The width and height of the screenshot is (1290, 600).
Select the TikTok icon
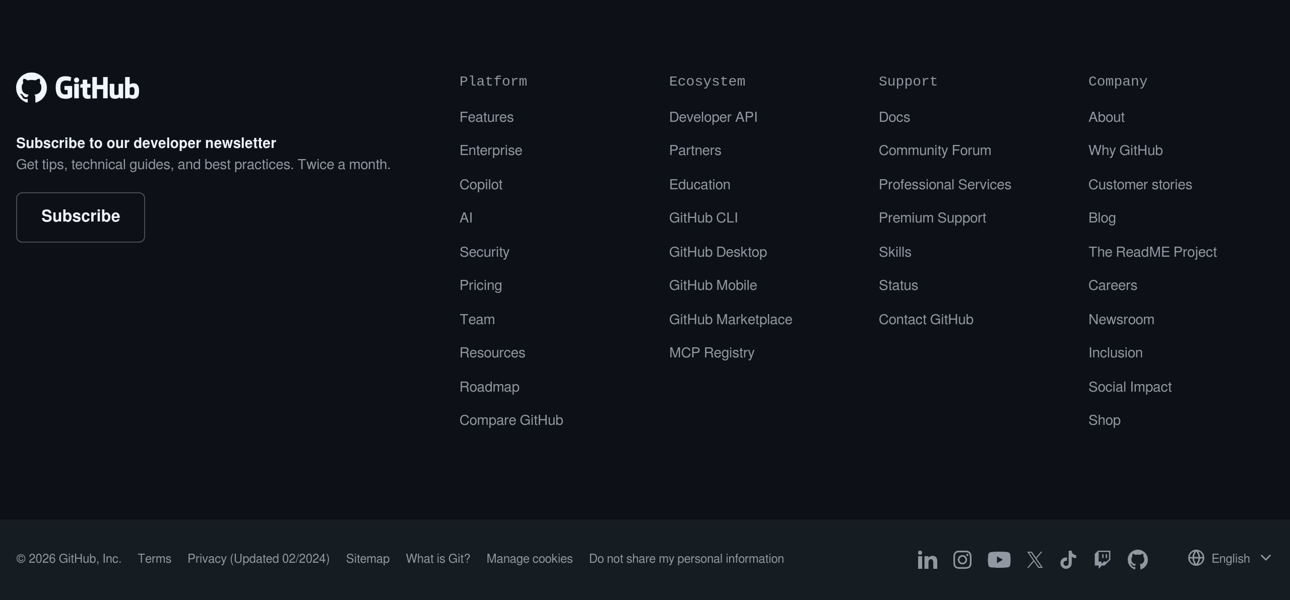(x=1068, y=559)
